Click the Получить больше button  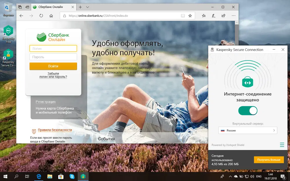tap(269, 160)
